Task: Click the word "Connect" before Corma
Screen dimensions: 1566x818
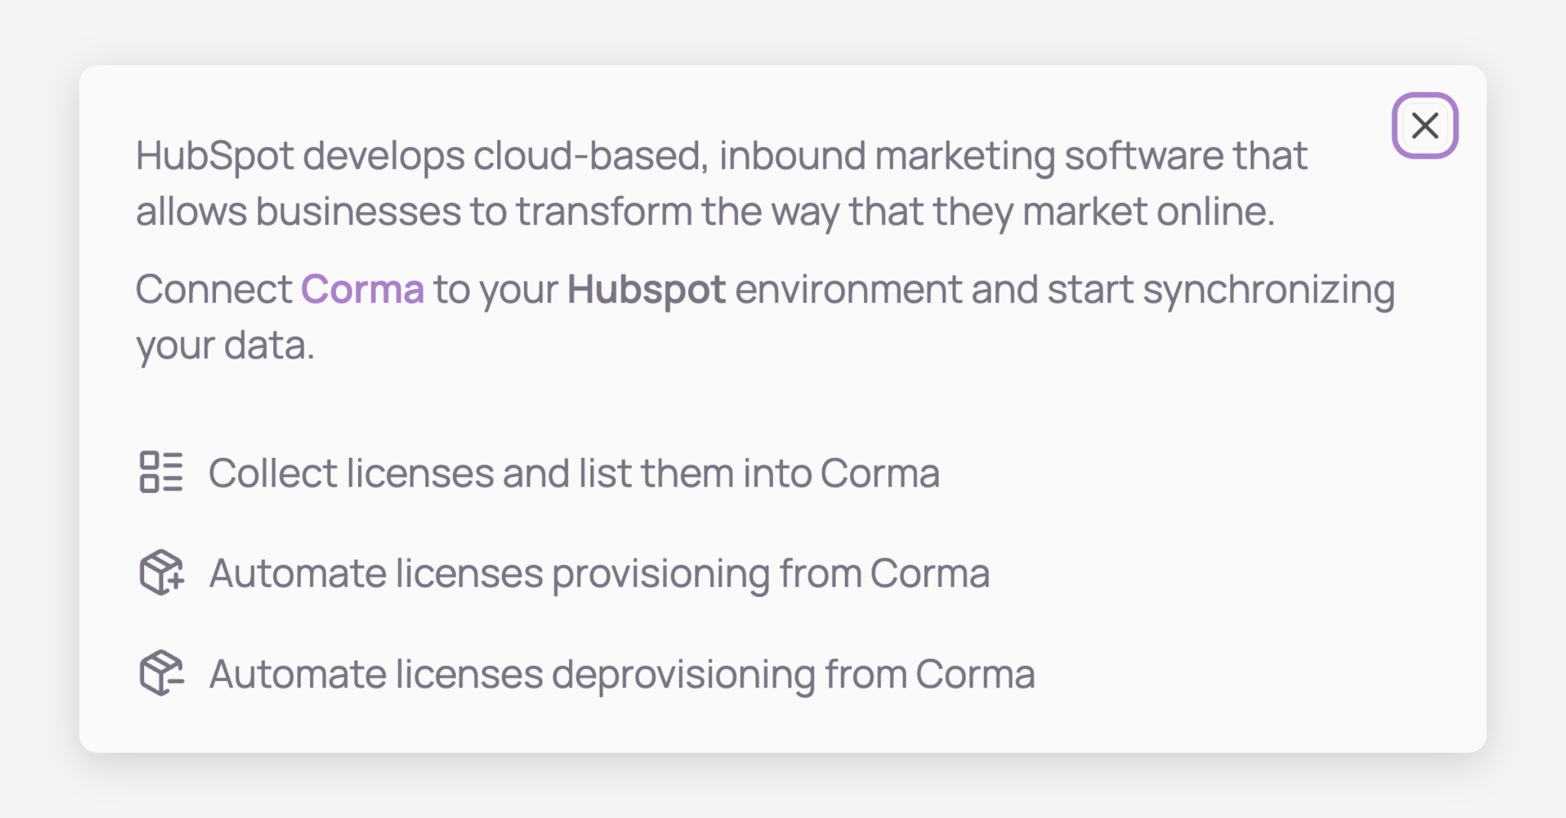Action: (213, 289)
